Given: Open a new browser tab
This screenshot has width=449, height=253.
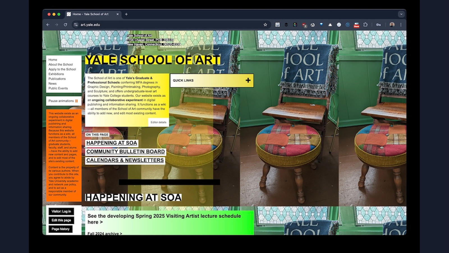Looking at the screenshot, I should [126, 14].
